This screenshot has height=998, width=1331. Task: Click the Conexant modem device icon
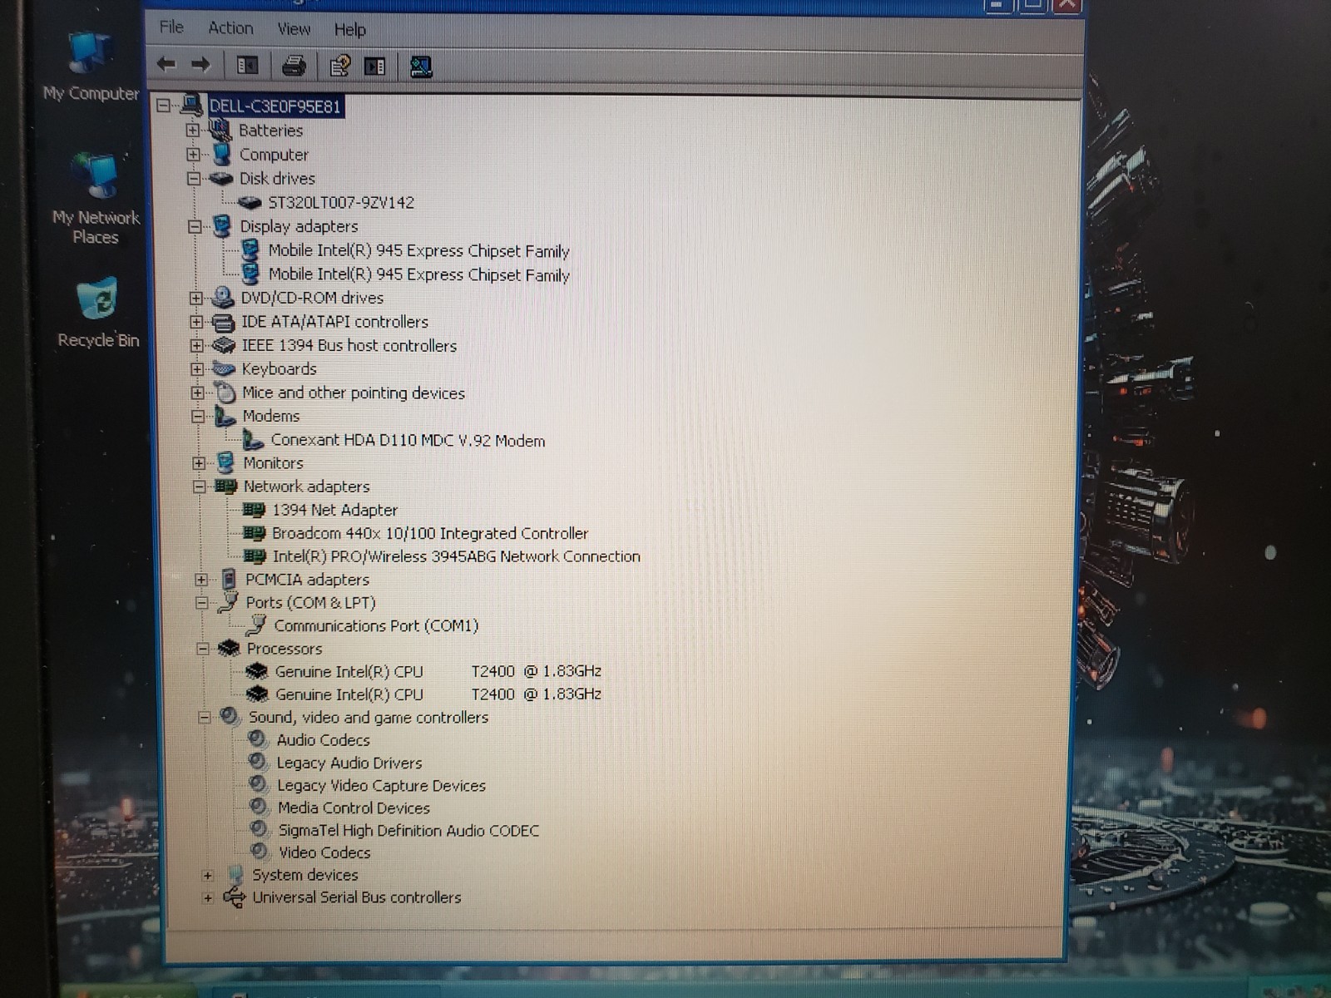(253, 440)
